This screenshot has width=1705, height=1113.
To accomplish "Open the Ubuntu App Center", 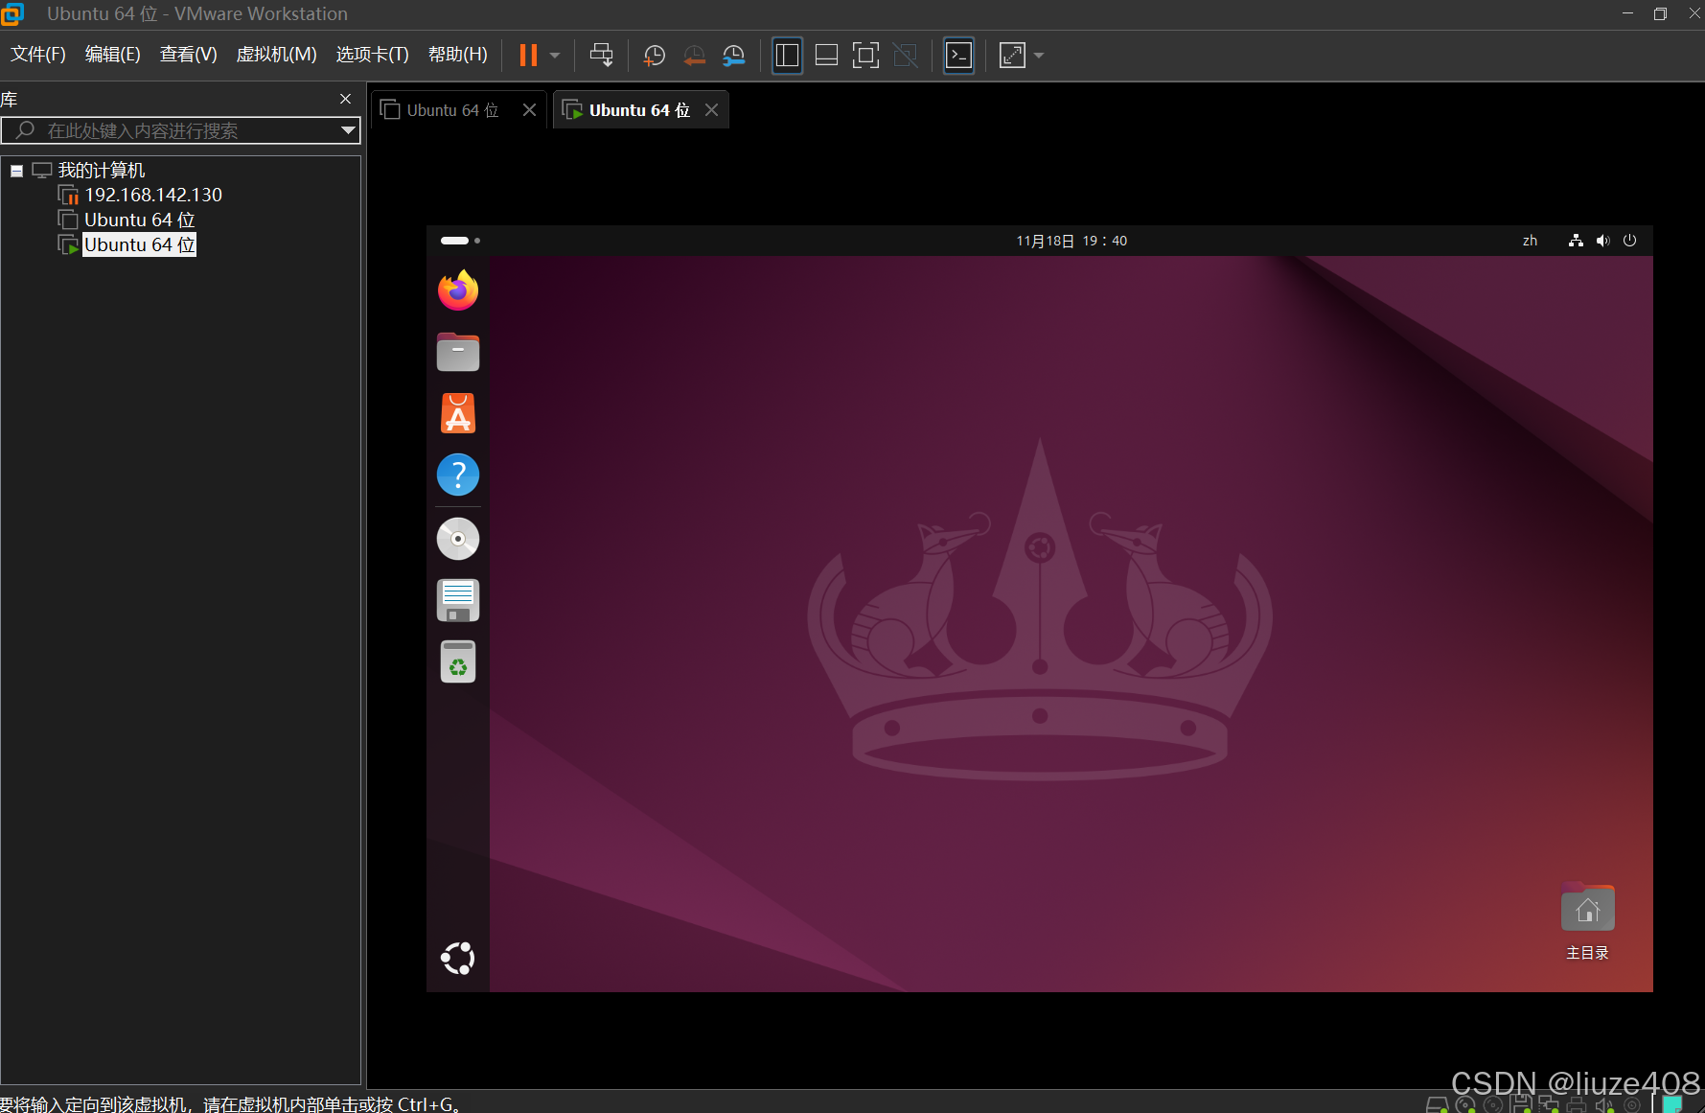I will pos(458,413).
